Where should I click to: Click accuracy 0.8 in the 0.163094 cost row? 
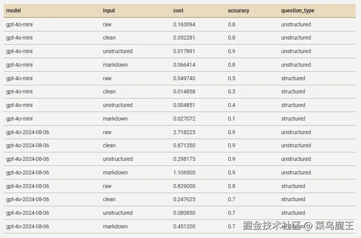[x=231, y=24]
